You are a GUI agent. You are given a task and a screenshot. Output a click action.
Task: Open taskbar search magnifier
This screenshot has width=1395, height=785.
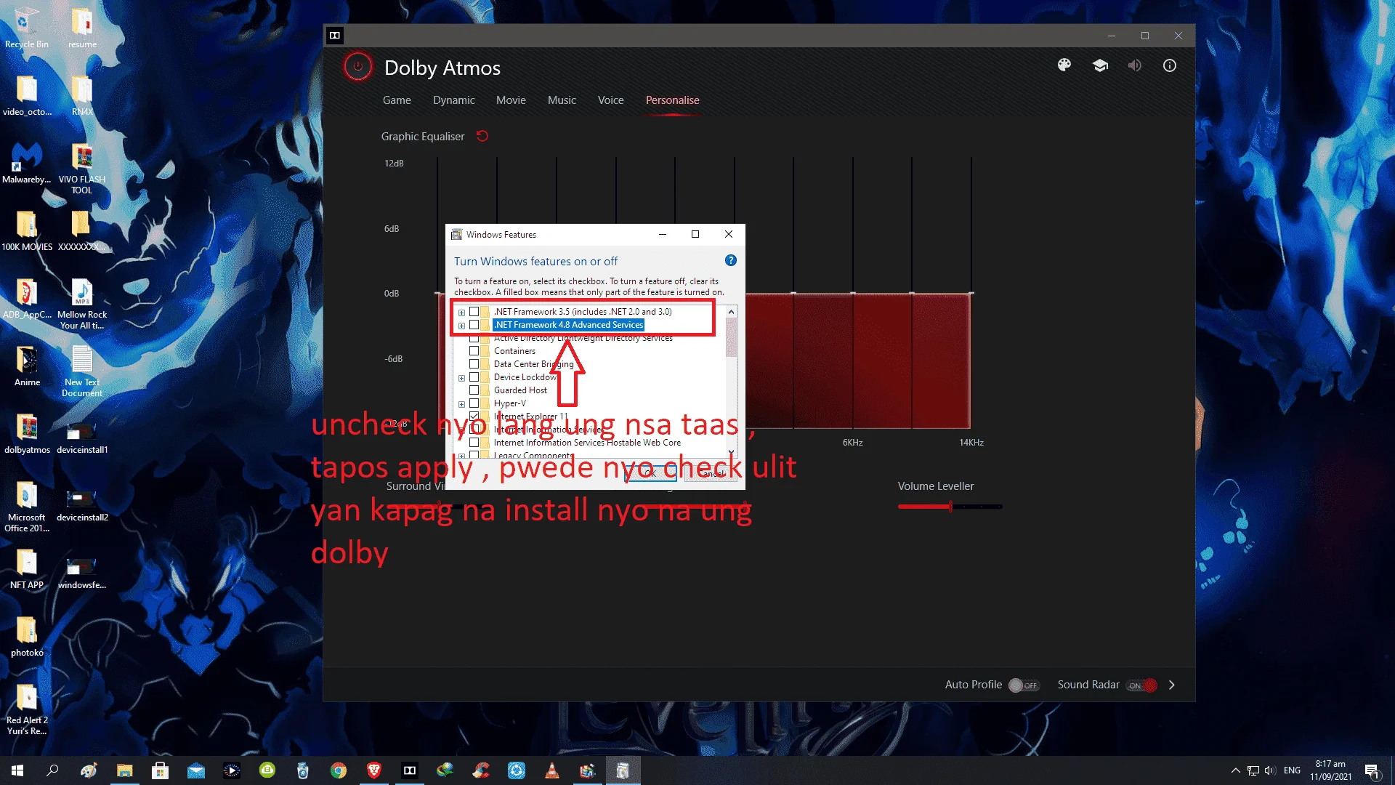(x=52, y=770)
